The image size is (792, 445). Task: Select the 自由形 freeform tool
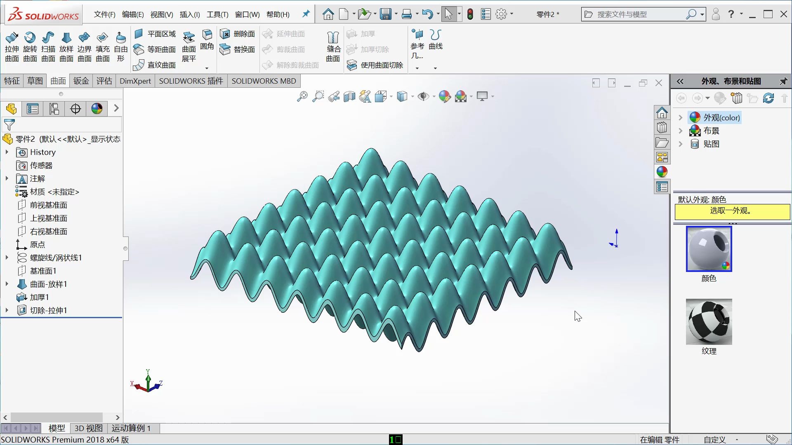click(x=120, y=47)
